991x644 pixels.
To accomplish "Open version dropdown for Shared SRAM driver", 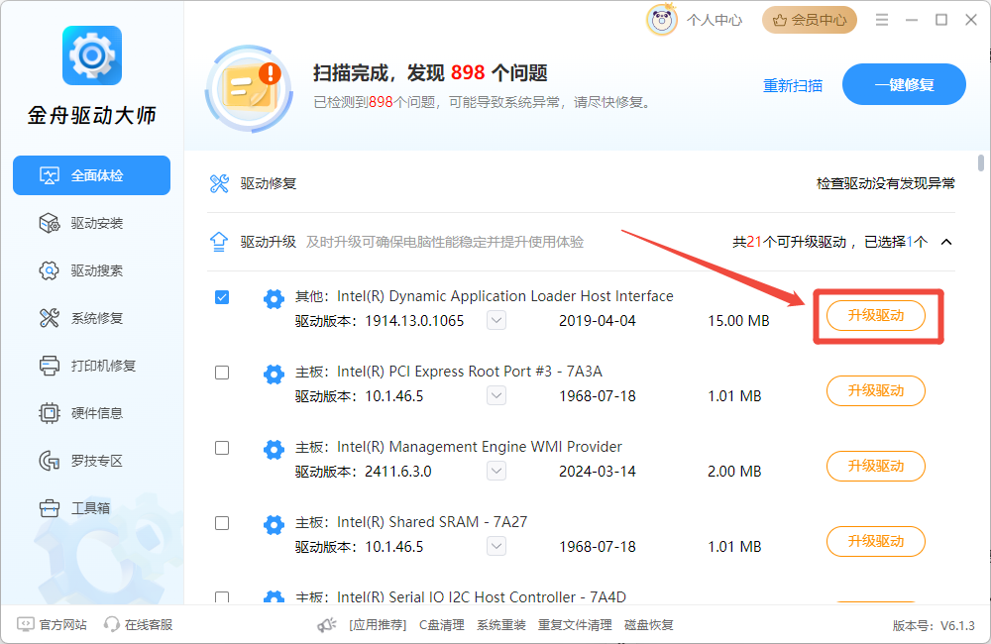I will pos(496,546).
